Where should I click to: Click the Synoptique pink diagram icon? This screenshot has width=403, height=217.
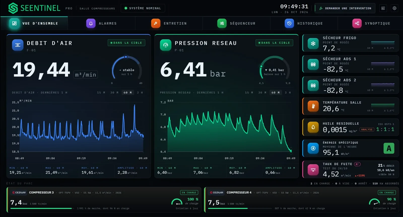[x=357, y=23]
